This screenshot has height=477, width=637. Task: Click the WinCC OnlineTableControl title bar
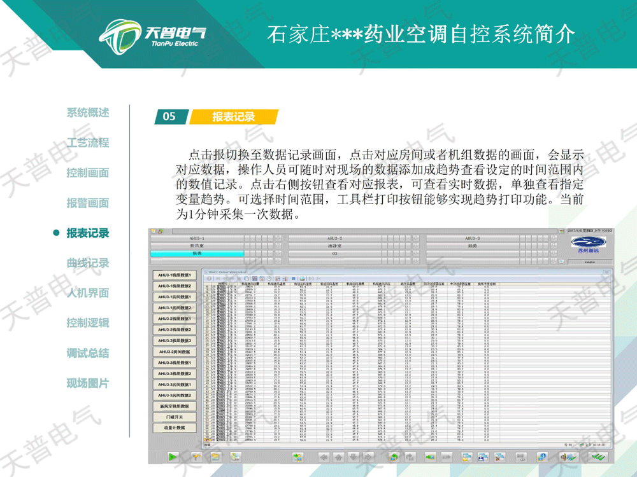pos(408,272)
